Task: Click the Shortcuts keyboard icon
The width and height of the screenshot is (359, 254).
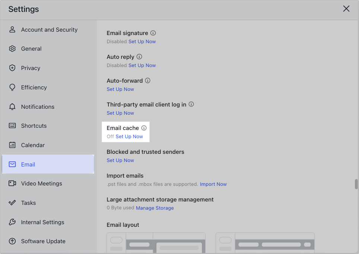Action: 12,126
